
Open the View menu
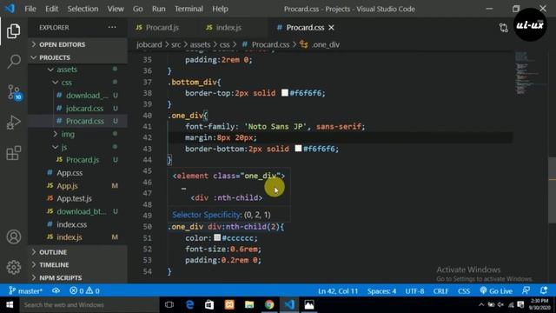pyautogui.click(x=116, y=9)
